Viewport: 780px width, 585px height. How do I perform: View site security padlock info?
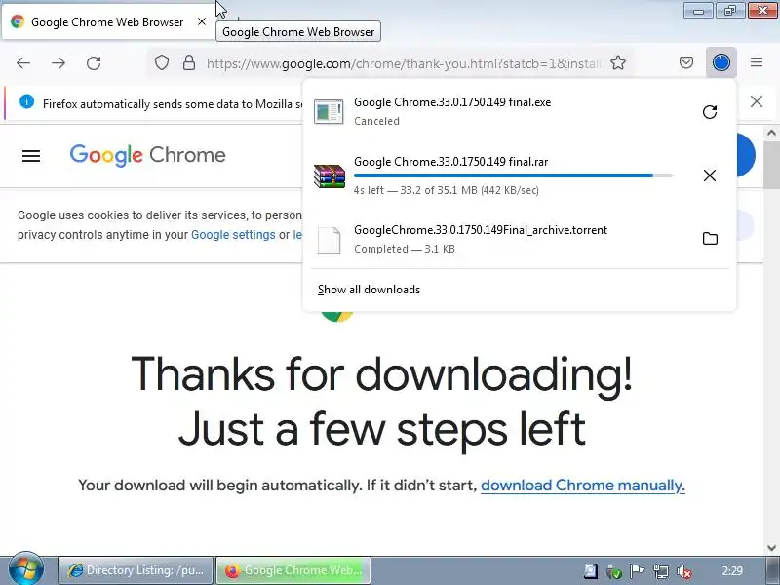[189, 62]
